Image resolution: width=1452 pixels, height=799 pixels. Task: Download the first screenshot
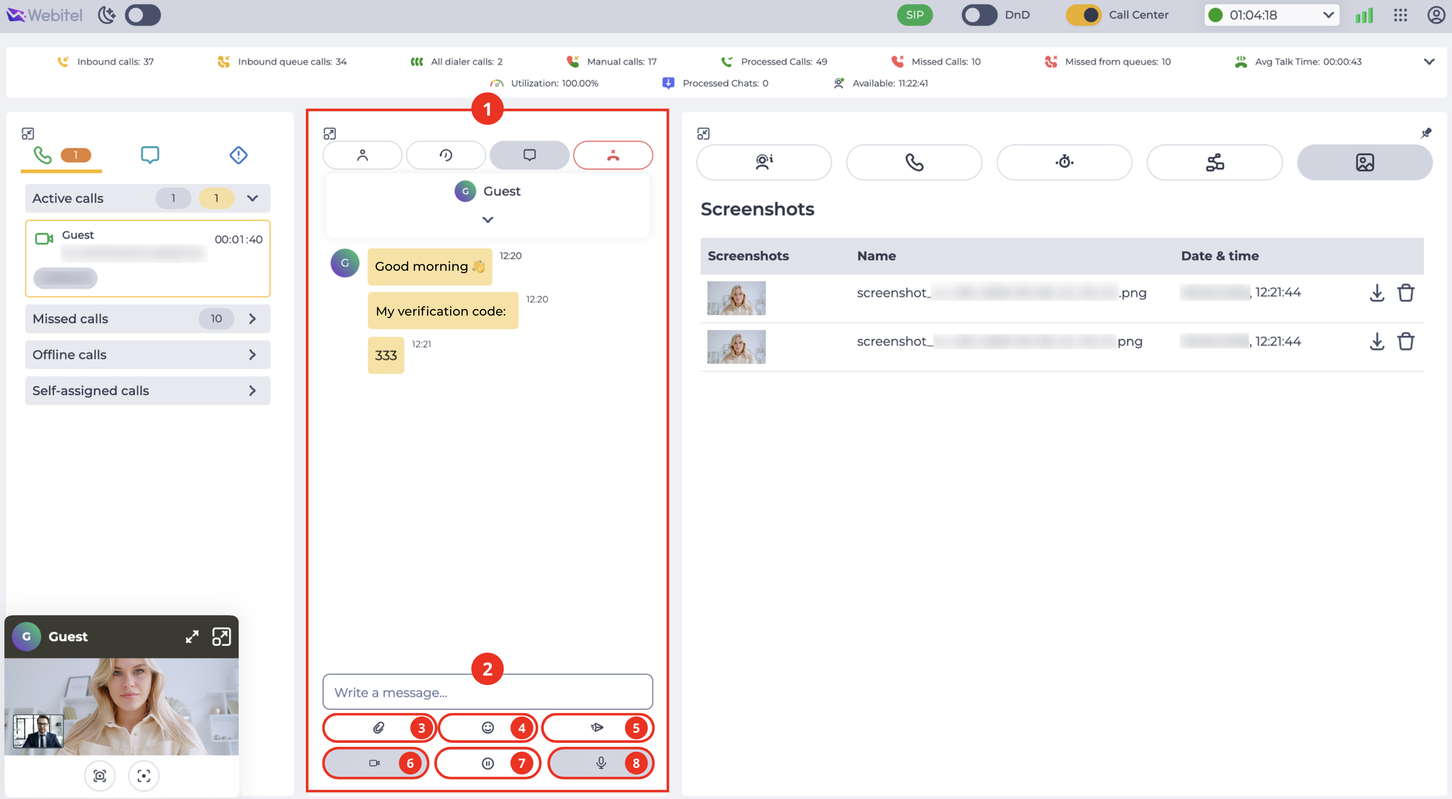click(1377, 293)
